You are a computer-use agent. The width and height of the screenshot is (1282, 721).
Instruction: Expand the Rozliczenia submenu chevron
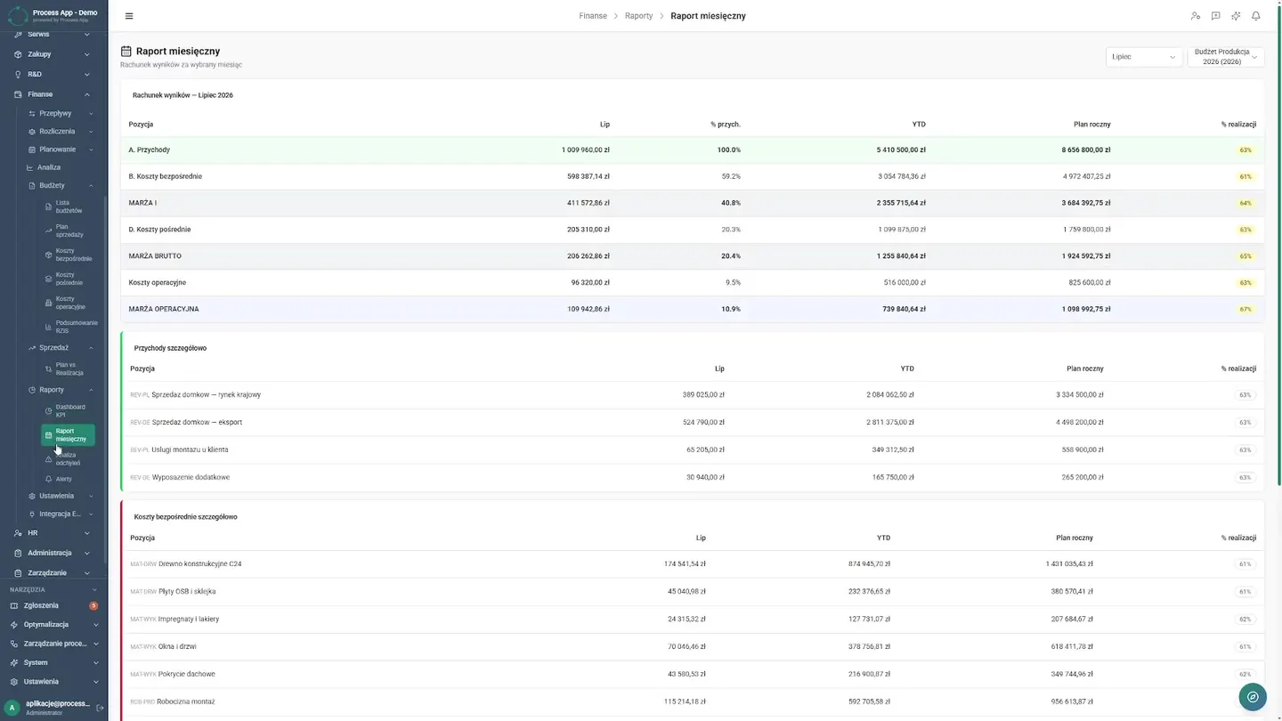[91, 132]
